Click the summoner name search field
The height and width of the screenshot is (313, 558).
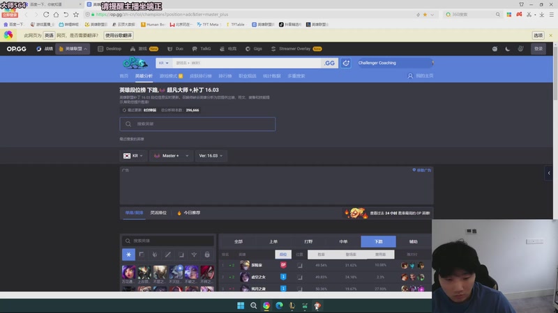pos(247,63)
